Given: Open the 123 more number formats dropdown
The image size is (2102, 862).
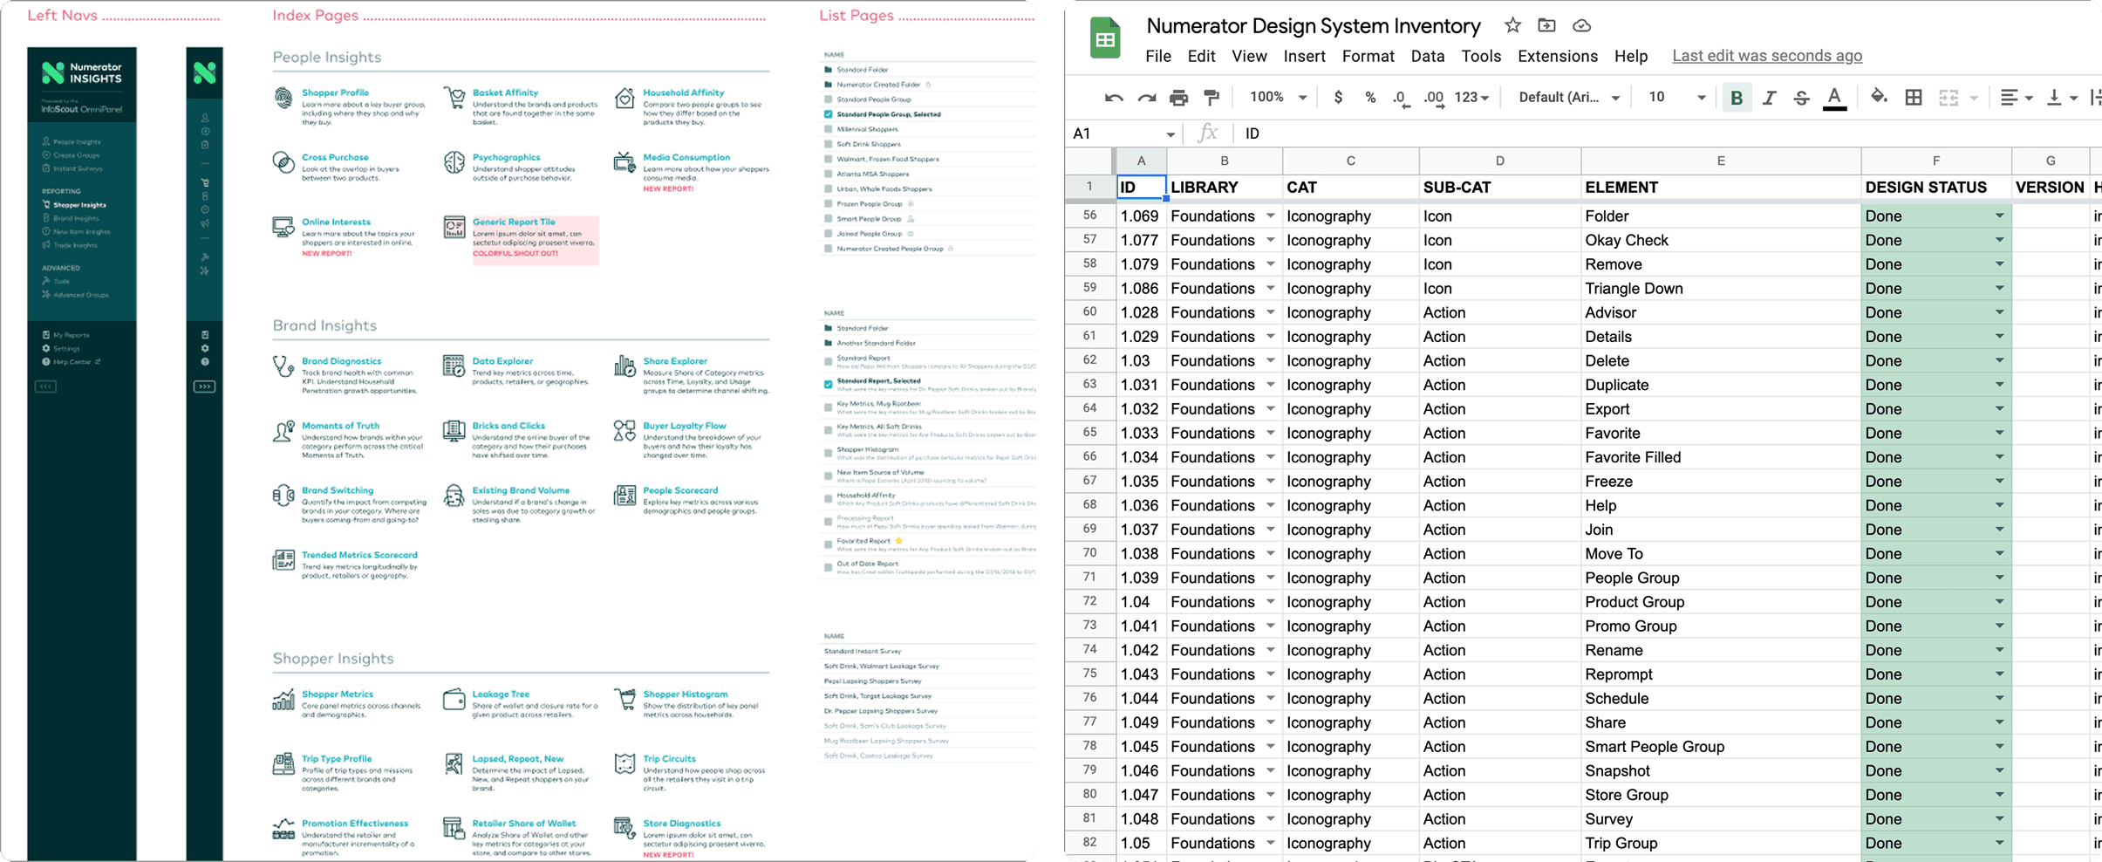Looking at the screenshot, I should 1471,98.
